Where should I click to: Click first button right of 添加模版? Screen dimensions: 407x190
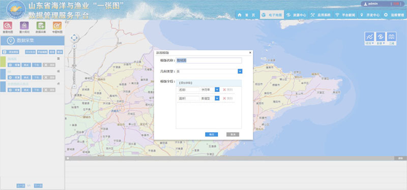31,52
